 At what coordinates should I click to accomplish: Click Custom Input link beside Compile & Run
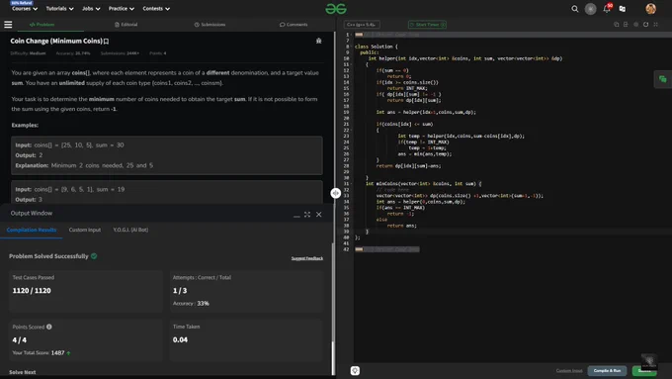click(569, 370)
